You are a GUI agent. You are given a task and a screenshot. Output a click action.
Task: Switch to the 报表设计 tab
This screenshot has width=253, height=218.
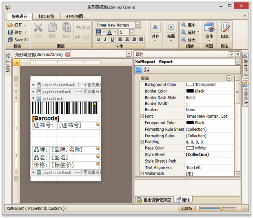[20, 16]
